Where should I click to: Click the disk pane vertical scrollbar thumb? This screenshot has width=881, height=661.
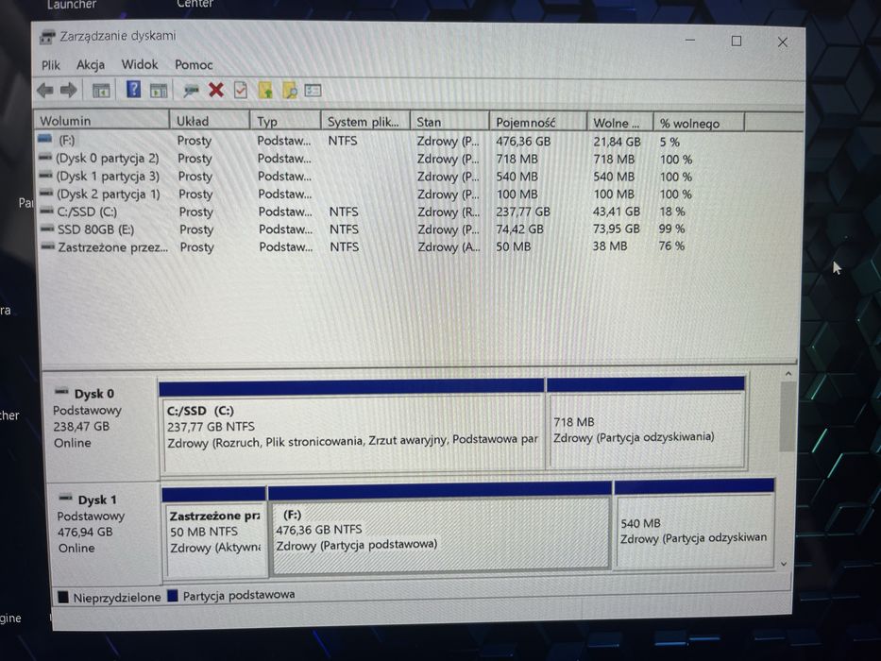tap(788, 415)
